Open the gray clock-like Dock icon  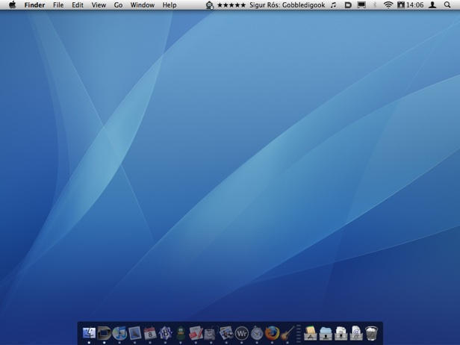257,333
